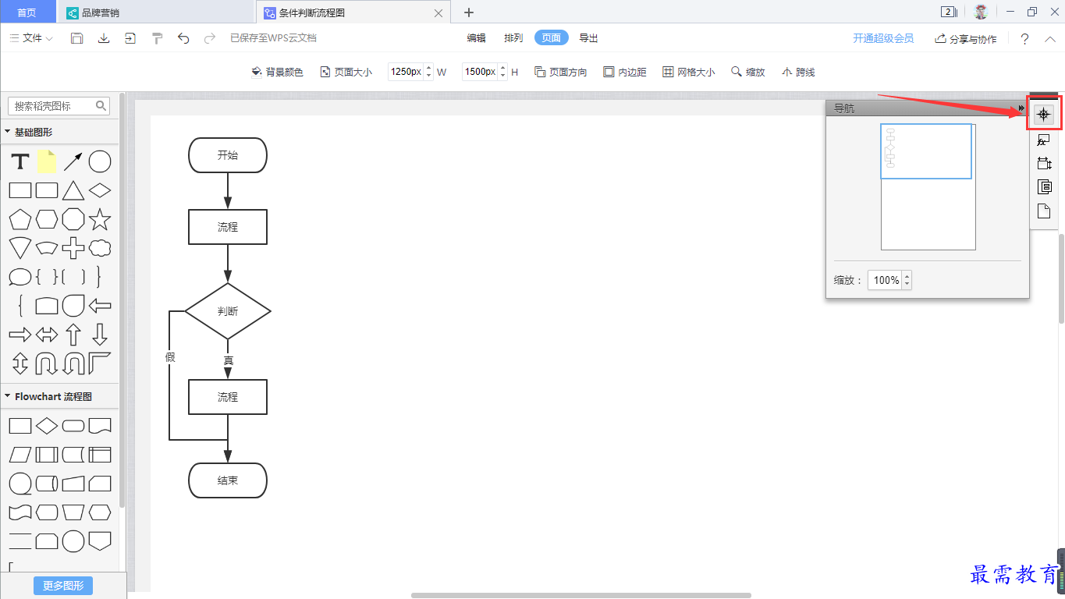Select the flowchart document shape
Image resolution: width=1065 pixels, height=599 pixels.
pos(100,426)
